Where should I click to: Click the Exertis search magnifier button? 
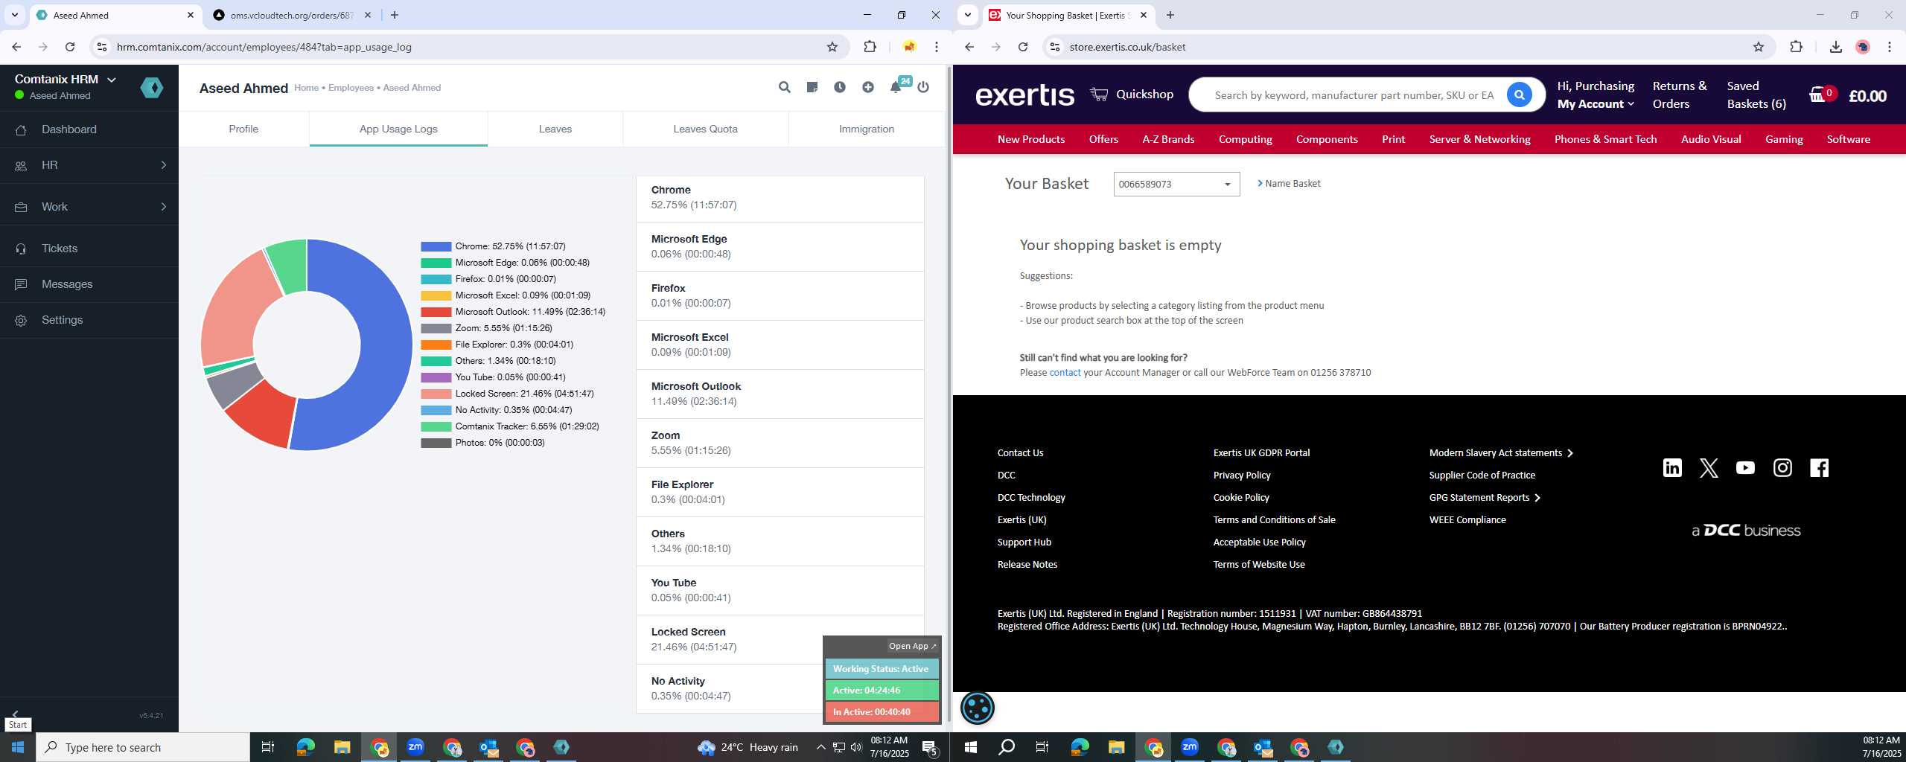tap(1519, 95)
